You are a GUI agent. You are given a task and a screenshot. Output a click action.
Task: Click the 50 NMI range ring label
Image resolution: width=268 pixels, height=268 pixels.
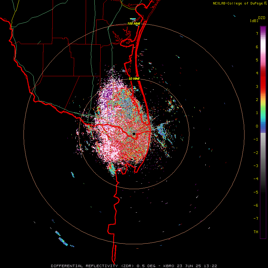pos(134,79)
